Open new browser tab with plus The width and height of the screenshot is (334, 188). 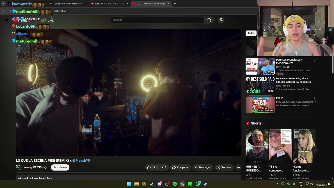click(x=175, y=3)
